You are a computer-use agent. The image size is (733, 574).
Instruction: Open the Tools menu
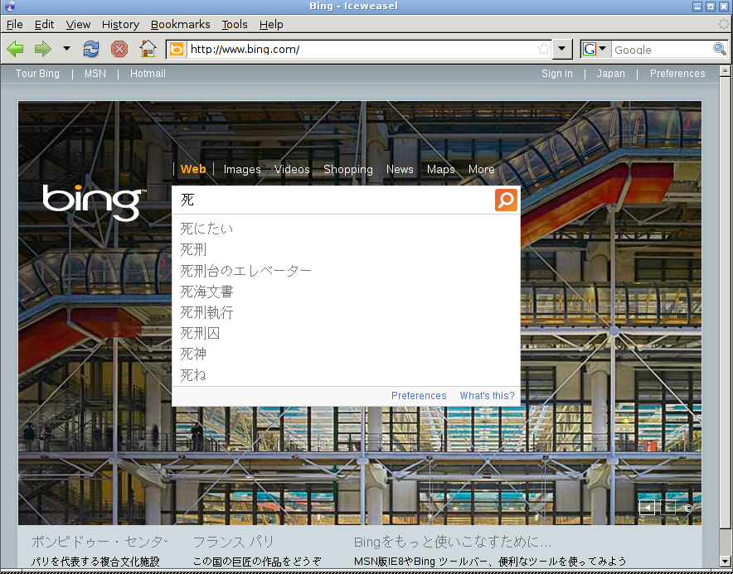235,24
